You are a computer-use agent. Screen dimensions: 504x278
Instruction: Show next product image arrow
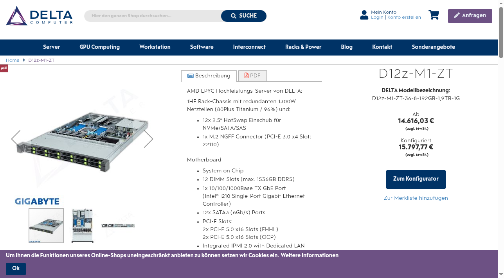pyautogui.click(x=148, y=139)
